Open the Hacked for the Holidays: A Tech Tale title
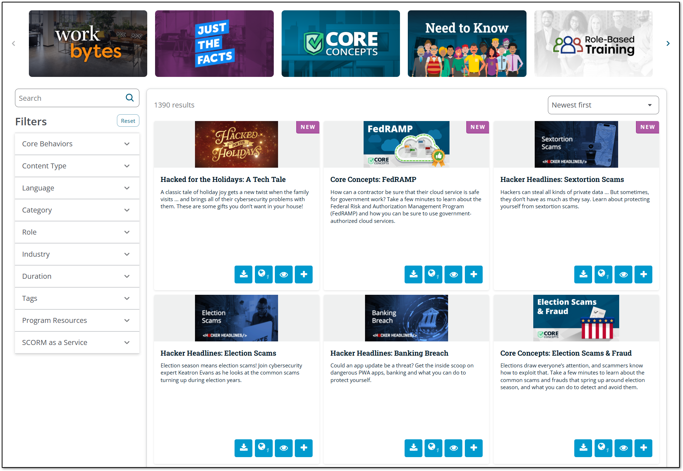The width and height of the screenshot is (683, 471). click(x=223, y=179)
